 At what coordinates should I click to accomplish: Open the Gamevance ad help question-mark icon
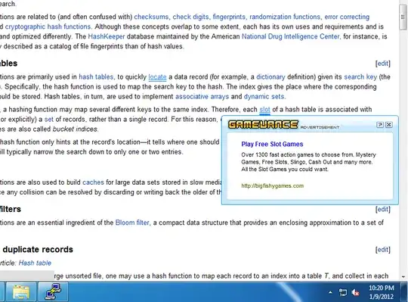coord(380,125)
